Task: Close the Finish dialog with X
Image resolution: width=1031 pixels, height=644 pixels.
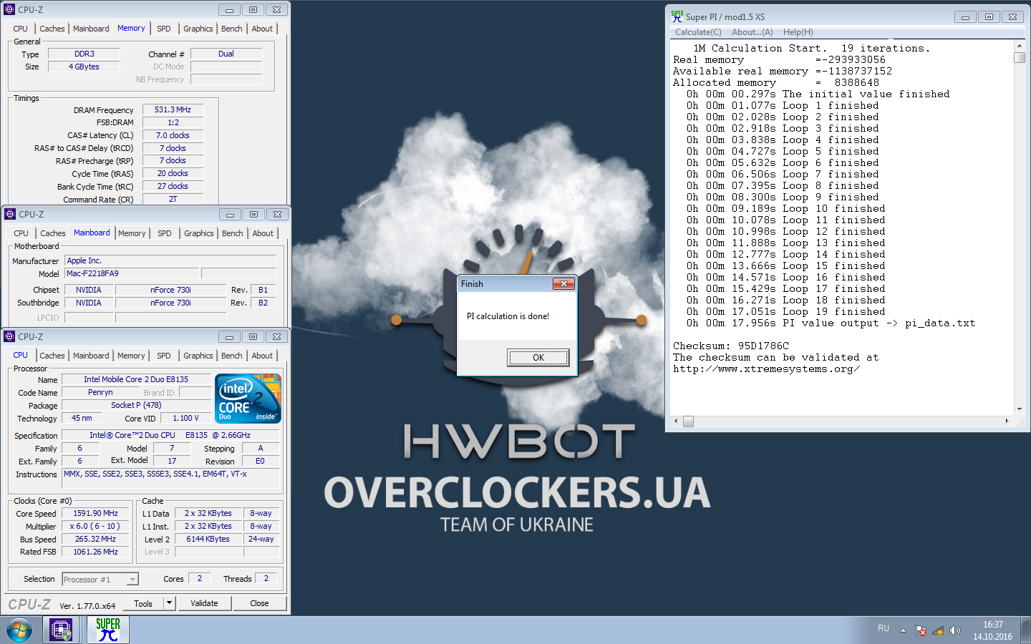Action: point(563,284)
